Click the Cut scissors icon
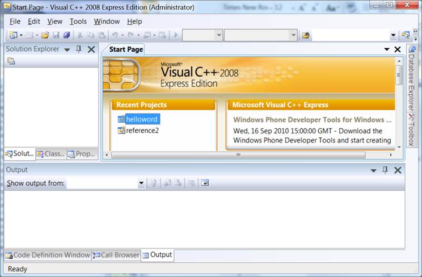 pos(80,35)
